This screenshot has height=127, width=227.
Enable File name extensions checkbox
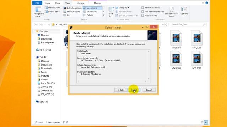click(143, 12)
